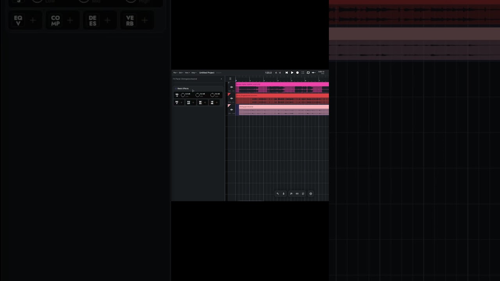The height and width of the screenshot is (281, 500).
Task: Open the track list hamburger menu
Action: point(230,79)
